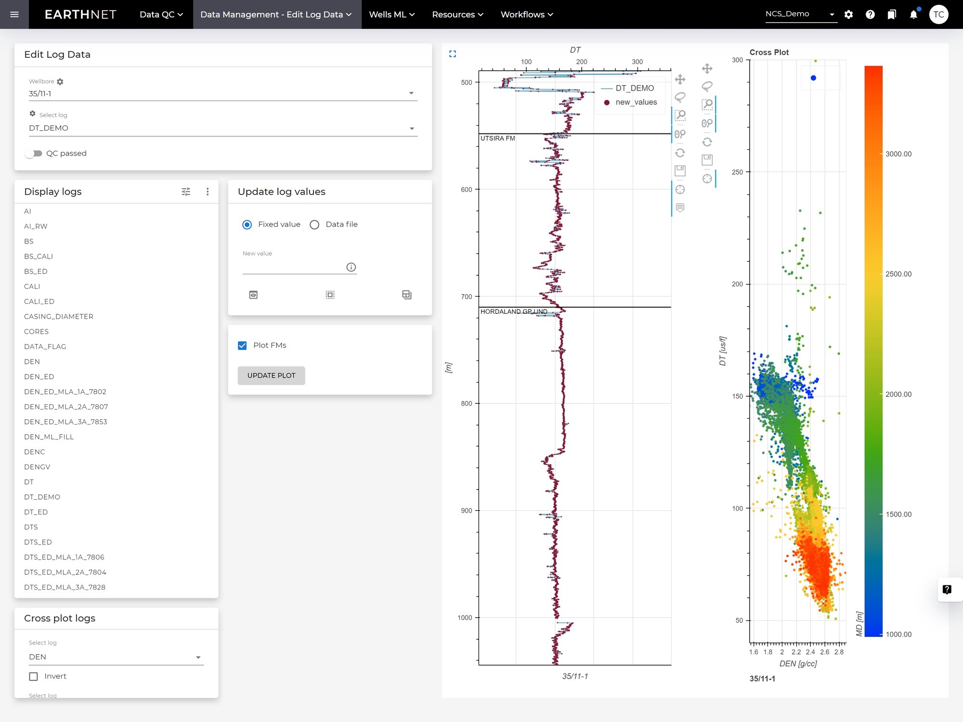Uncheck the Plot FMs checkbox

point(242,346)
